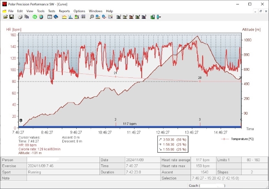Click the ascent time 3:50:30 (50 %) row
The height and width of the screenshot is (189, 269).
click(x=173, y=139)
